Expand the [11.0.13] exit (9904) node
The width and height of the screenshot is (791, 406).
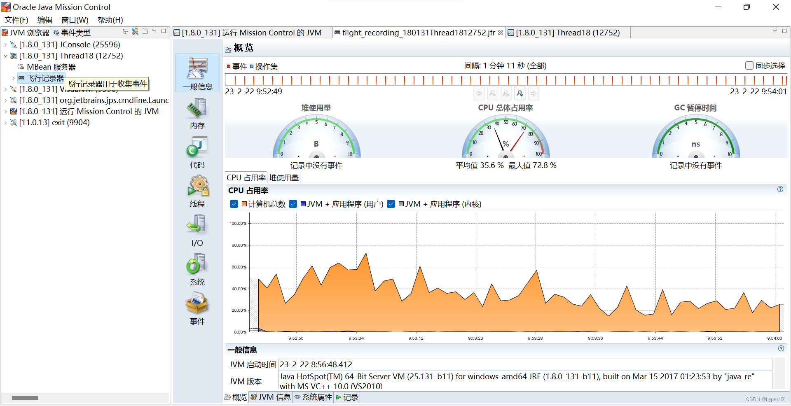click(5, 122)
